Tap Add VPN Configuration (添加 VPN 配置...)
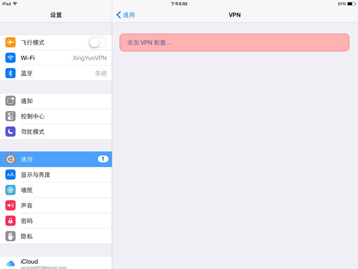The image size is (358, 269). click(x=234, y=42)
